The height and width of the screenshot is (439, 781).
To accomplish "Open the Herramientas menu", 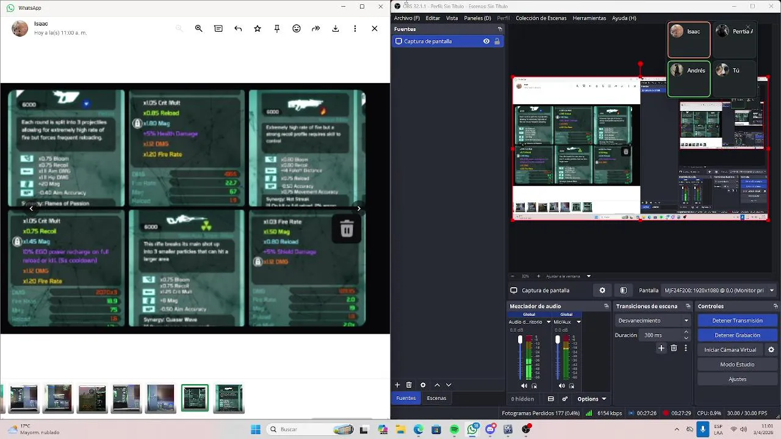I will pos(589,18).
